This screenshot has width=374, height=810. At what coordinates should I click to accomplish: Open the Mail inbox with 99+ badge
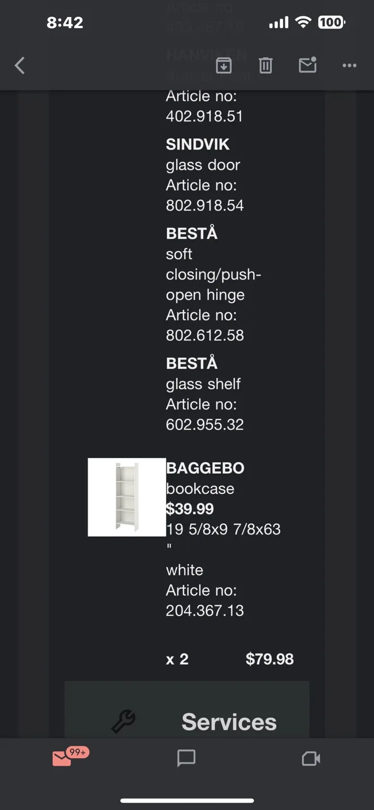[x=62, y=758]
